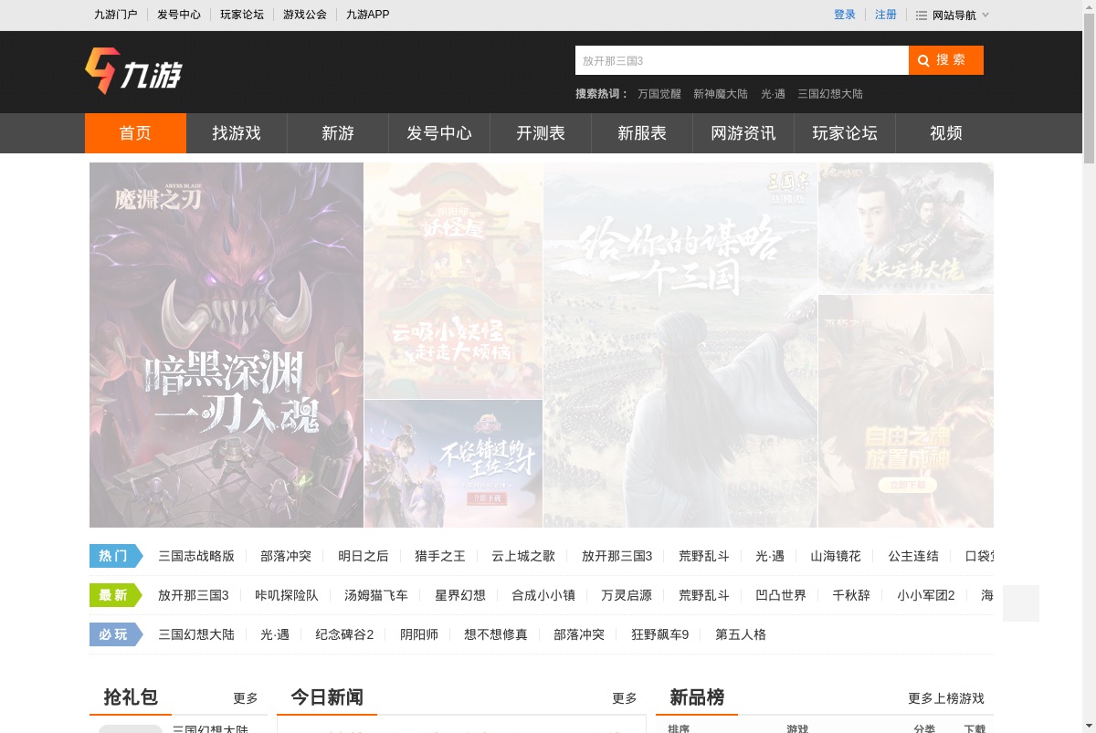This screenshot has height=733, width=1096.
Task: Open 九游门户 in top bar
Action: [x=116, y=15]
